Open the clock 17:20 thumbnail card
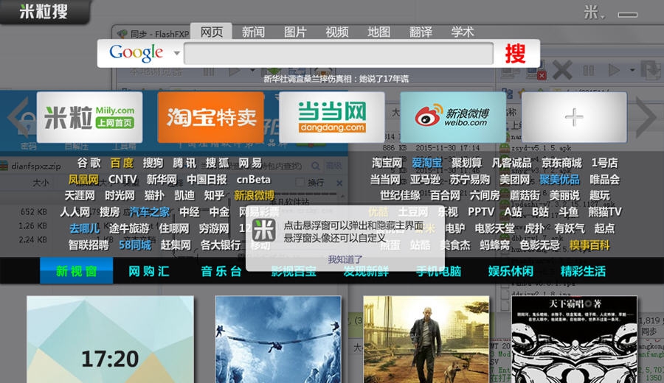The height and width of the screenshot is (383, 664). pos(110,340)
